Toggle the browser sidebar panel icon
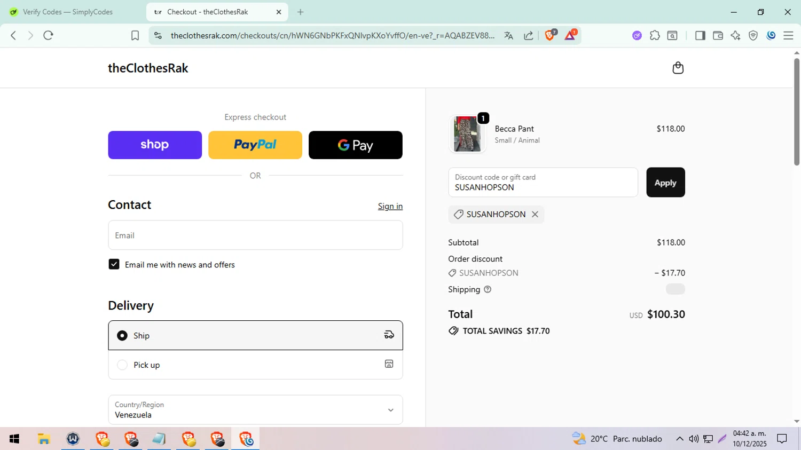 pos(700,35)
